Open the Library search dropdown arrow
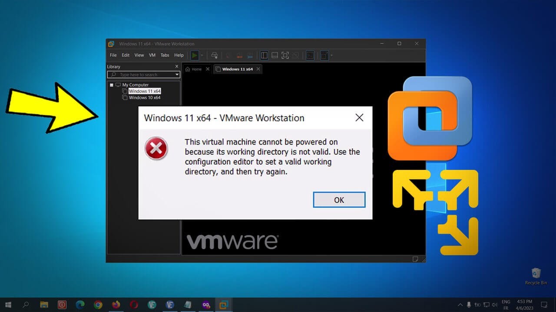Screen dimensions: 556x312 click(x=177, y=75)
